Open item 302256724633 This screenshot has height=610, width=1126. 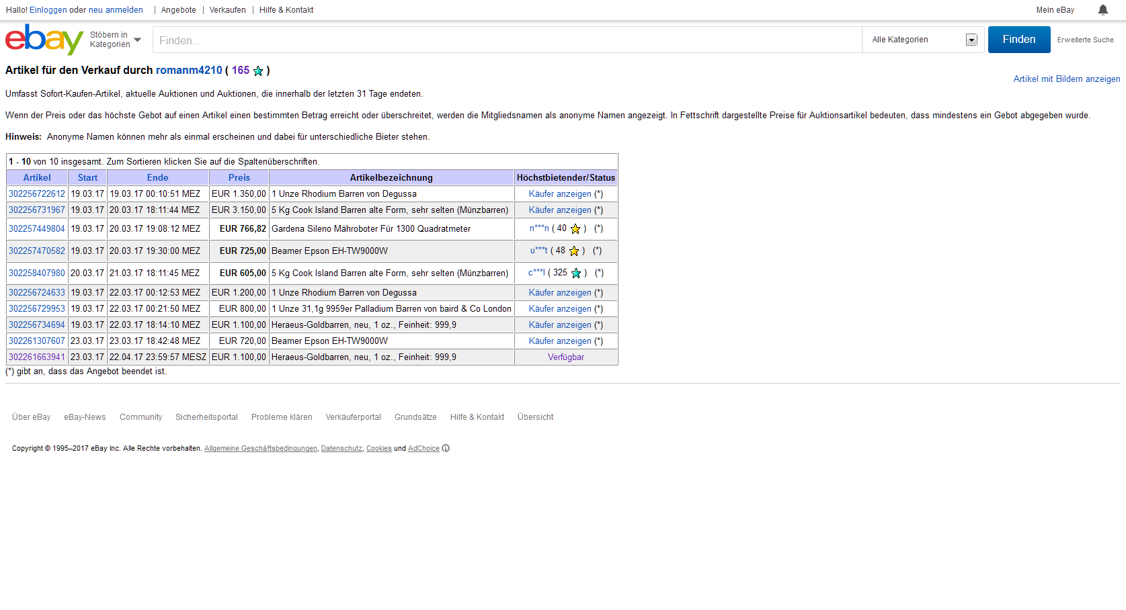point(37,293)
